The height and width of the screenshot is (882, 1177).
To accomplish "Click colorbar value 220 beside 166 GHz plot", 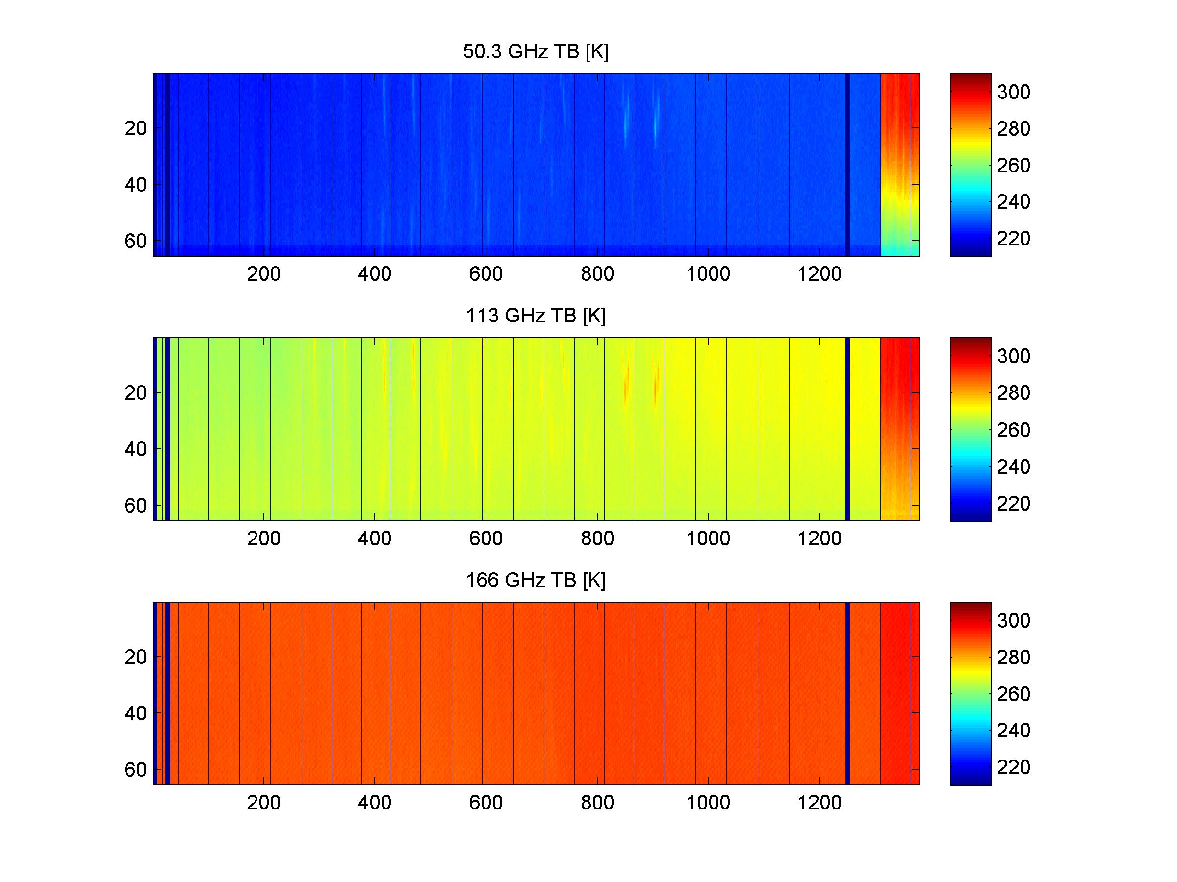I will point(1014,767).
